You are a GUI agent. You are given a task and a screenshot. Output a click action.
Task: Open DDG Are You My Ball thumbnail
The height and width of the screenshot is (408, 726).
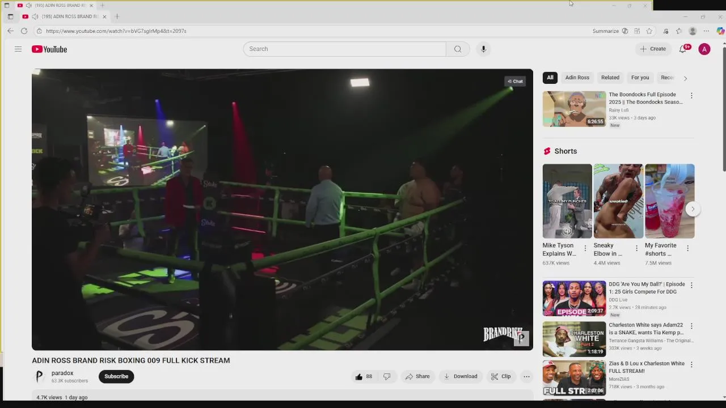(x=574, y=299)
